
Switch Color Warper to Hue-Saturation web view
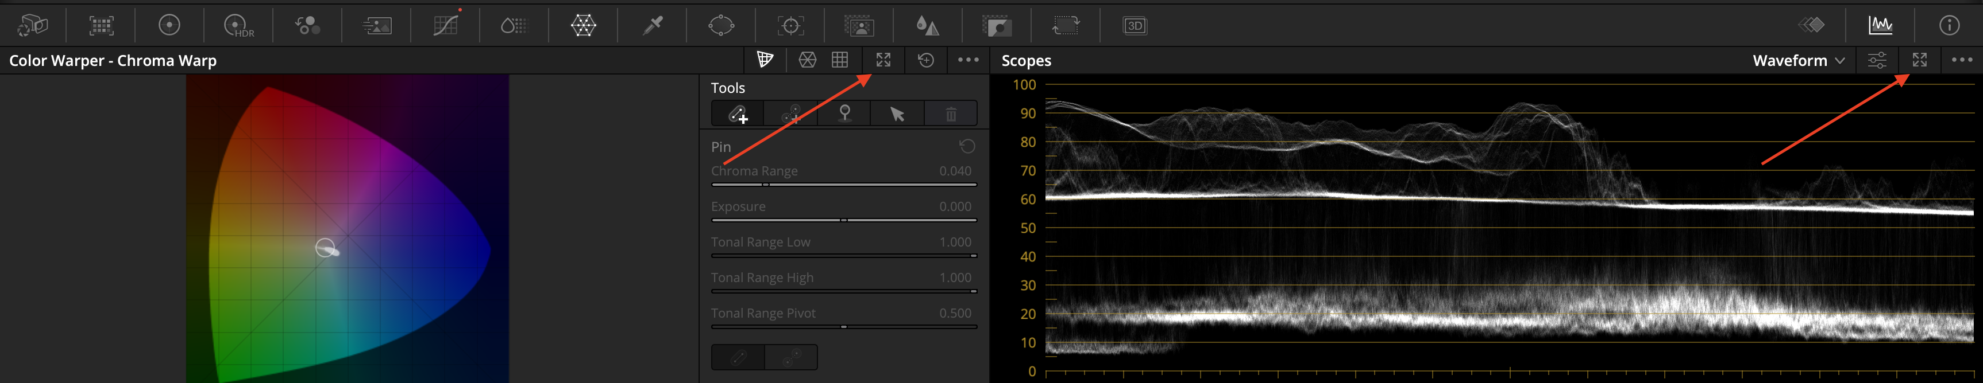[807, 60]
